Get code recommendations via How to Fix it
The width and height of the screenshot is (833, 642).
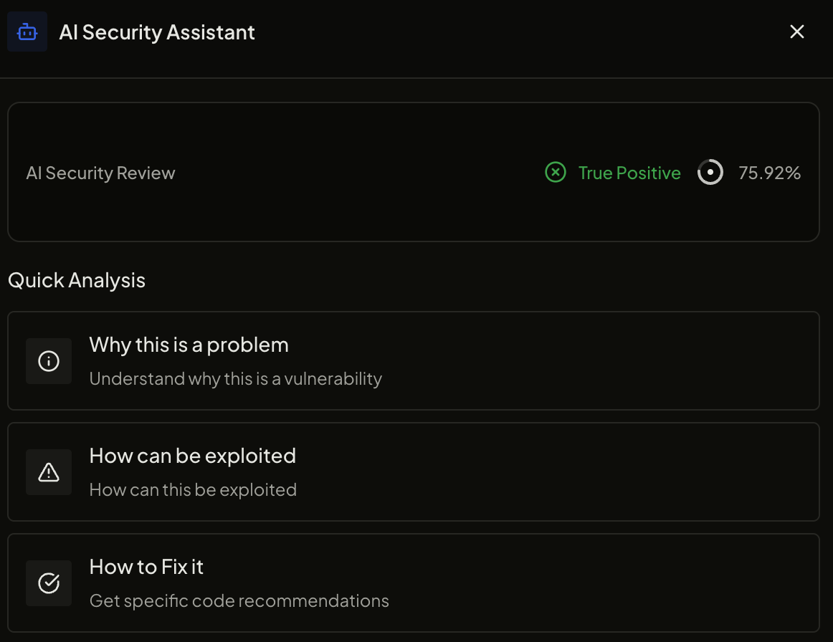click(413, 583)
